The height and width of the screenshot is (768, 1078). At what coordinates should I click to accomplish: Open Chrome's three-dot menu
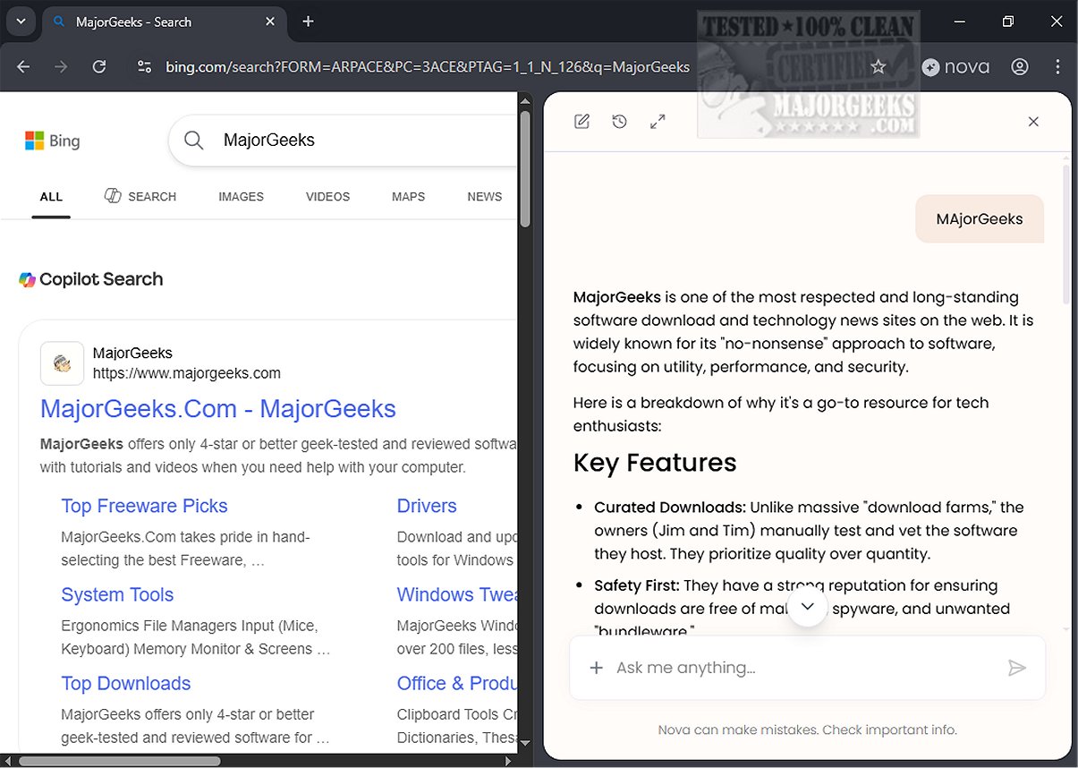(x=1058, y=67)
